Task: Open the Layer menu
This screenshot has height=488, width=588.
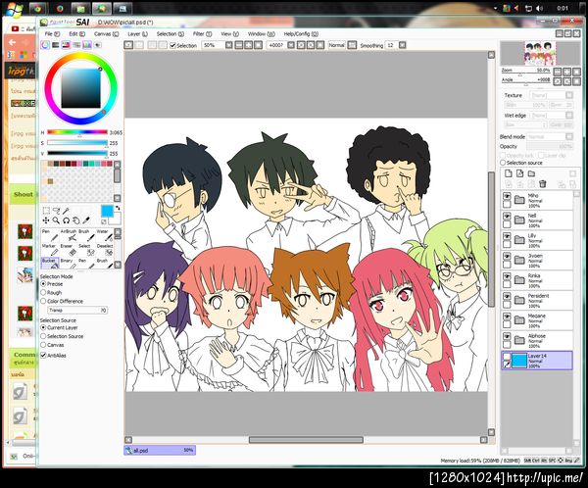Action: coord(137,33)
